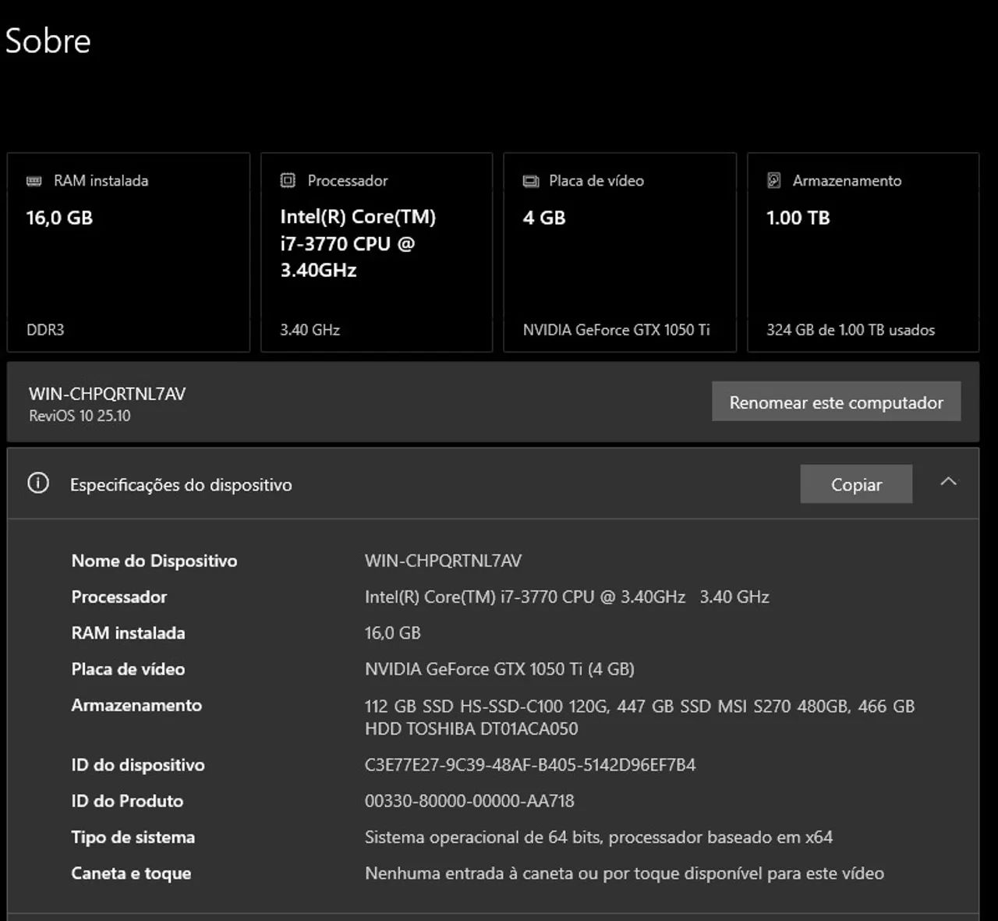Click the storage drive icon

[x=773, y=180]
